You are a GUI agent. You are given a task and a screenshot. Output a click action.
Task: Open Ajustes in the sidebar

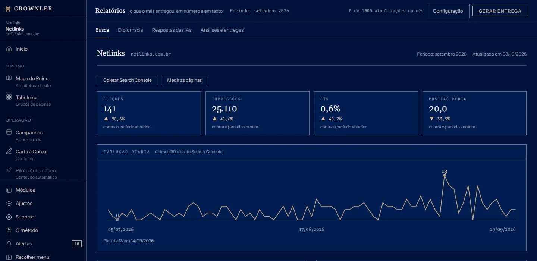click(x=43, y=203)
